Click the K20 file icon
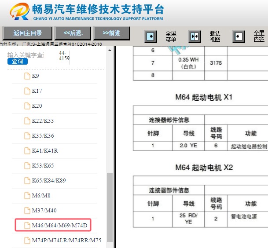This screenshot has width=268, height=248. coord(27,106)
